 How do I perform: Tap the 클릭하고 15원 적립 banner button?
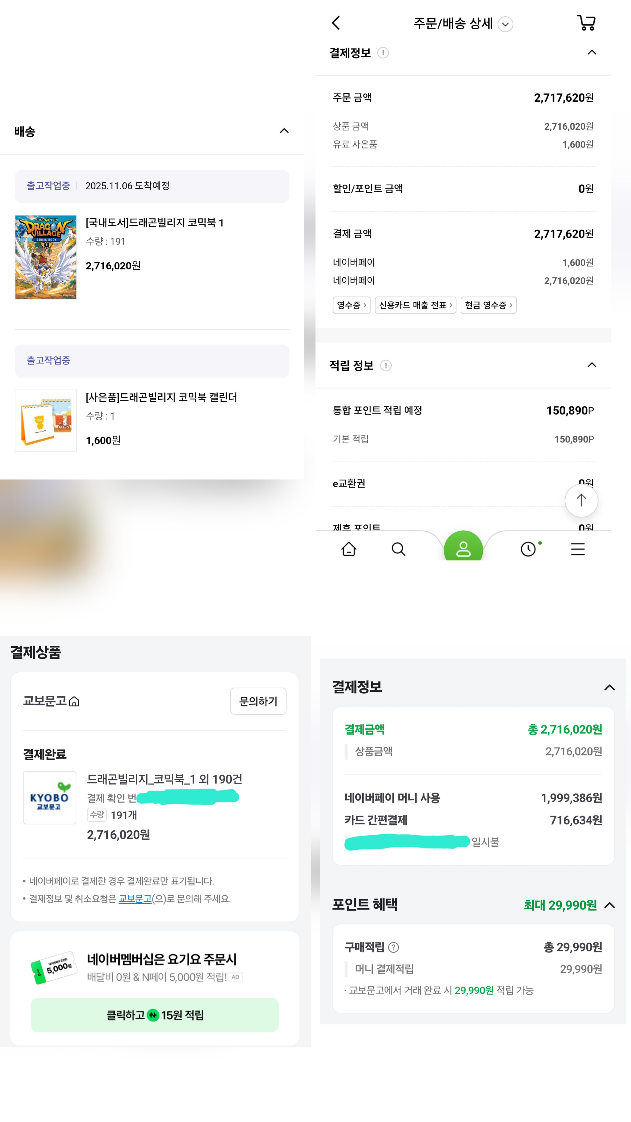(x=155, y=1015)
